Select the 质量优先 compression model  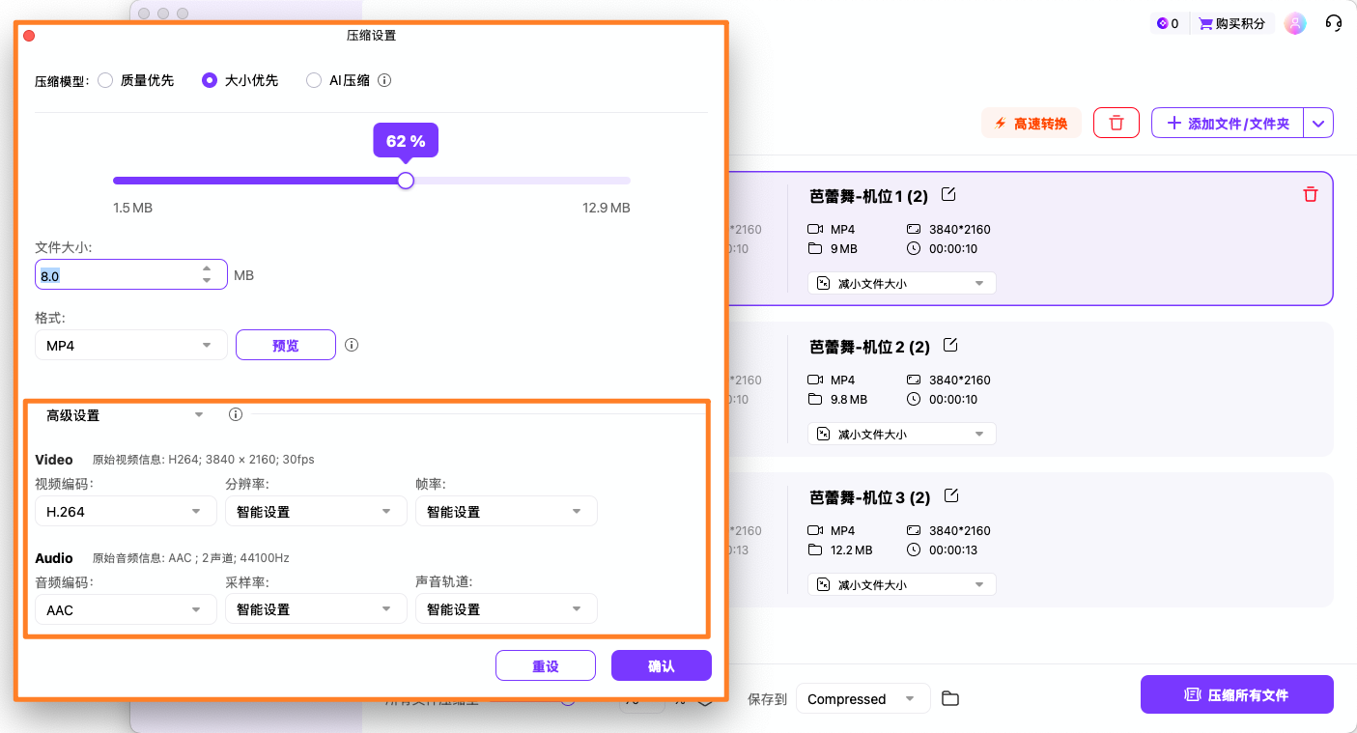coord(105,80)
